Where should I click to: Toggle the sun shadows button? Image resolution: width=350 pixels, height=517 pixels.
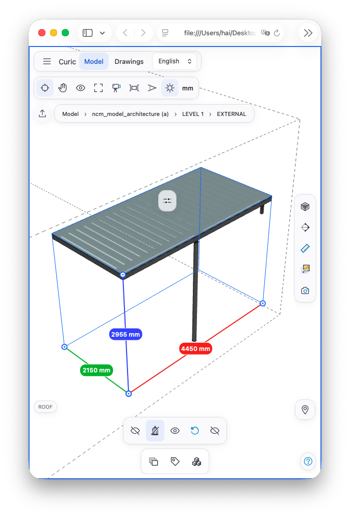click(169, 88)
